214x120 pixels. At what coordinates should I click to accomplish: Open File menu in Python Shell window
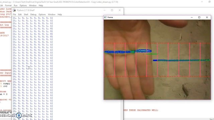tap(14, 15)
